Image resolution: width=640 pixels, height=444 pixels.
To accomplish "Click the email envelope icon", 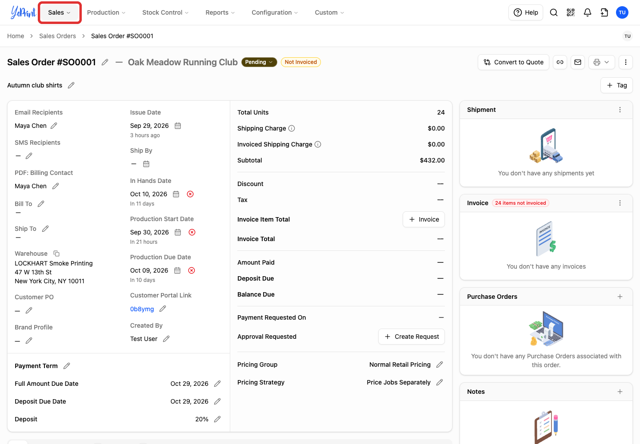I will [578, 62].
